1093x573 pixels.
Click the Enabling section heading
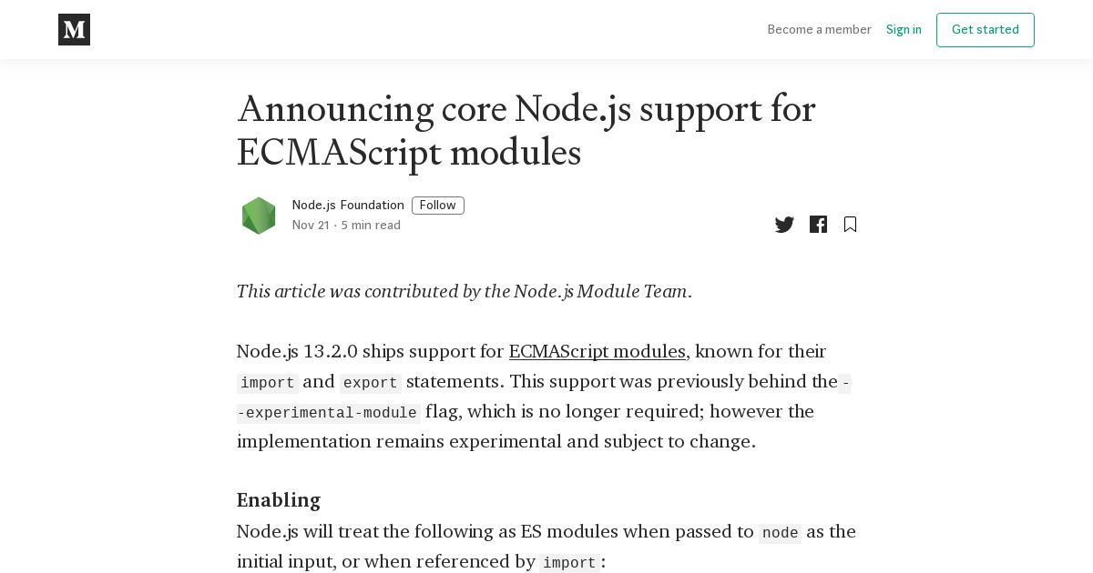click(x=279, y=500)
